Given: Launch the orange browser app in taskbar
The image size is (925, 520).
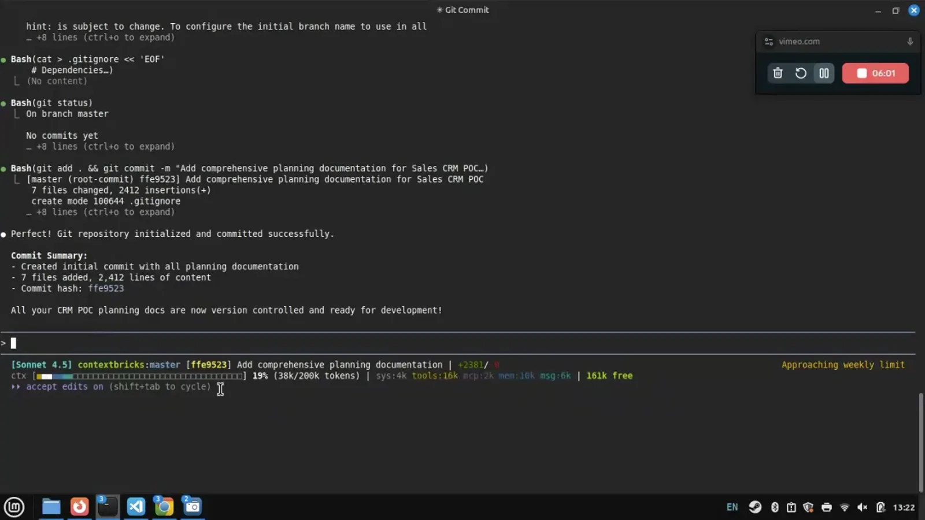Looking at the screenshot, I should coord(79,507).
